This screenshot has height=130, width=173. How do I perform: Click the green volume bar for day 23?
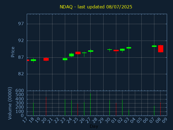65,108
